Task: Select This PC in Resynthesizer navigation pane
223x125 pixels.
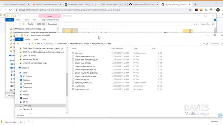Action: (24, 73)
